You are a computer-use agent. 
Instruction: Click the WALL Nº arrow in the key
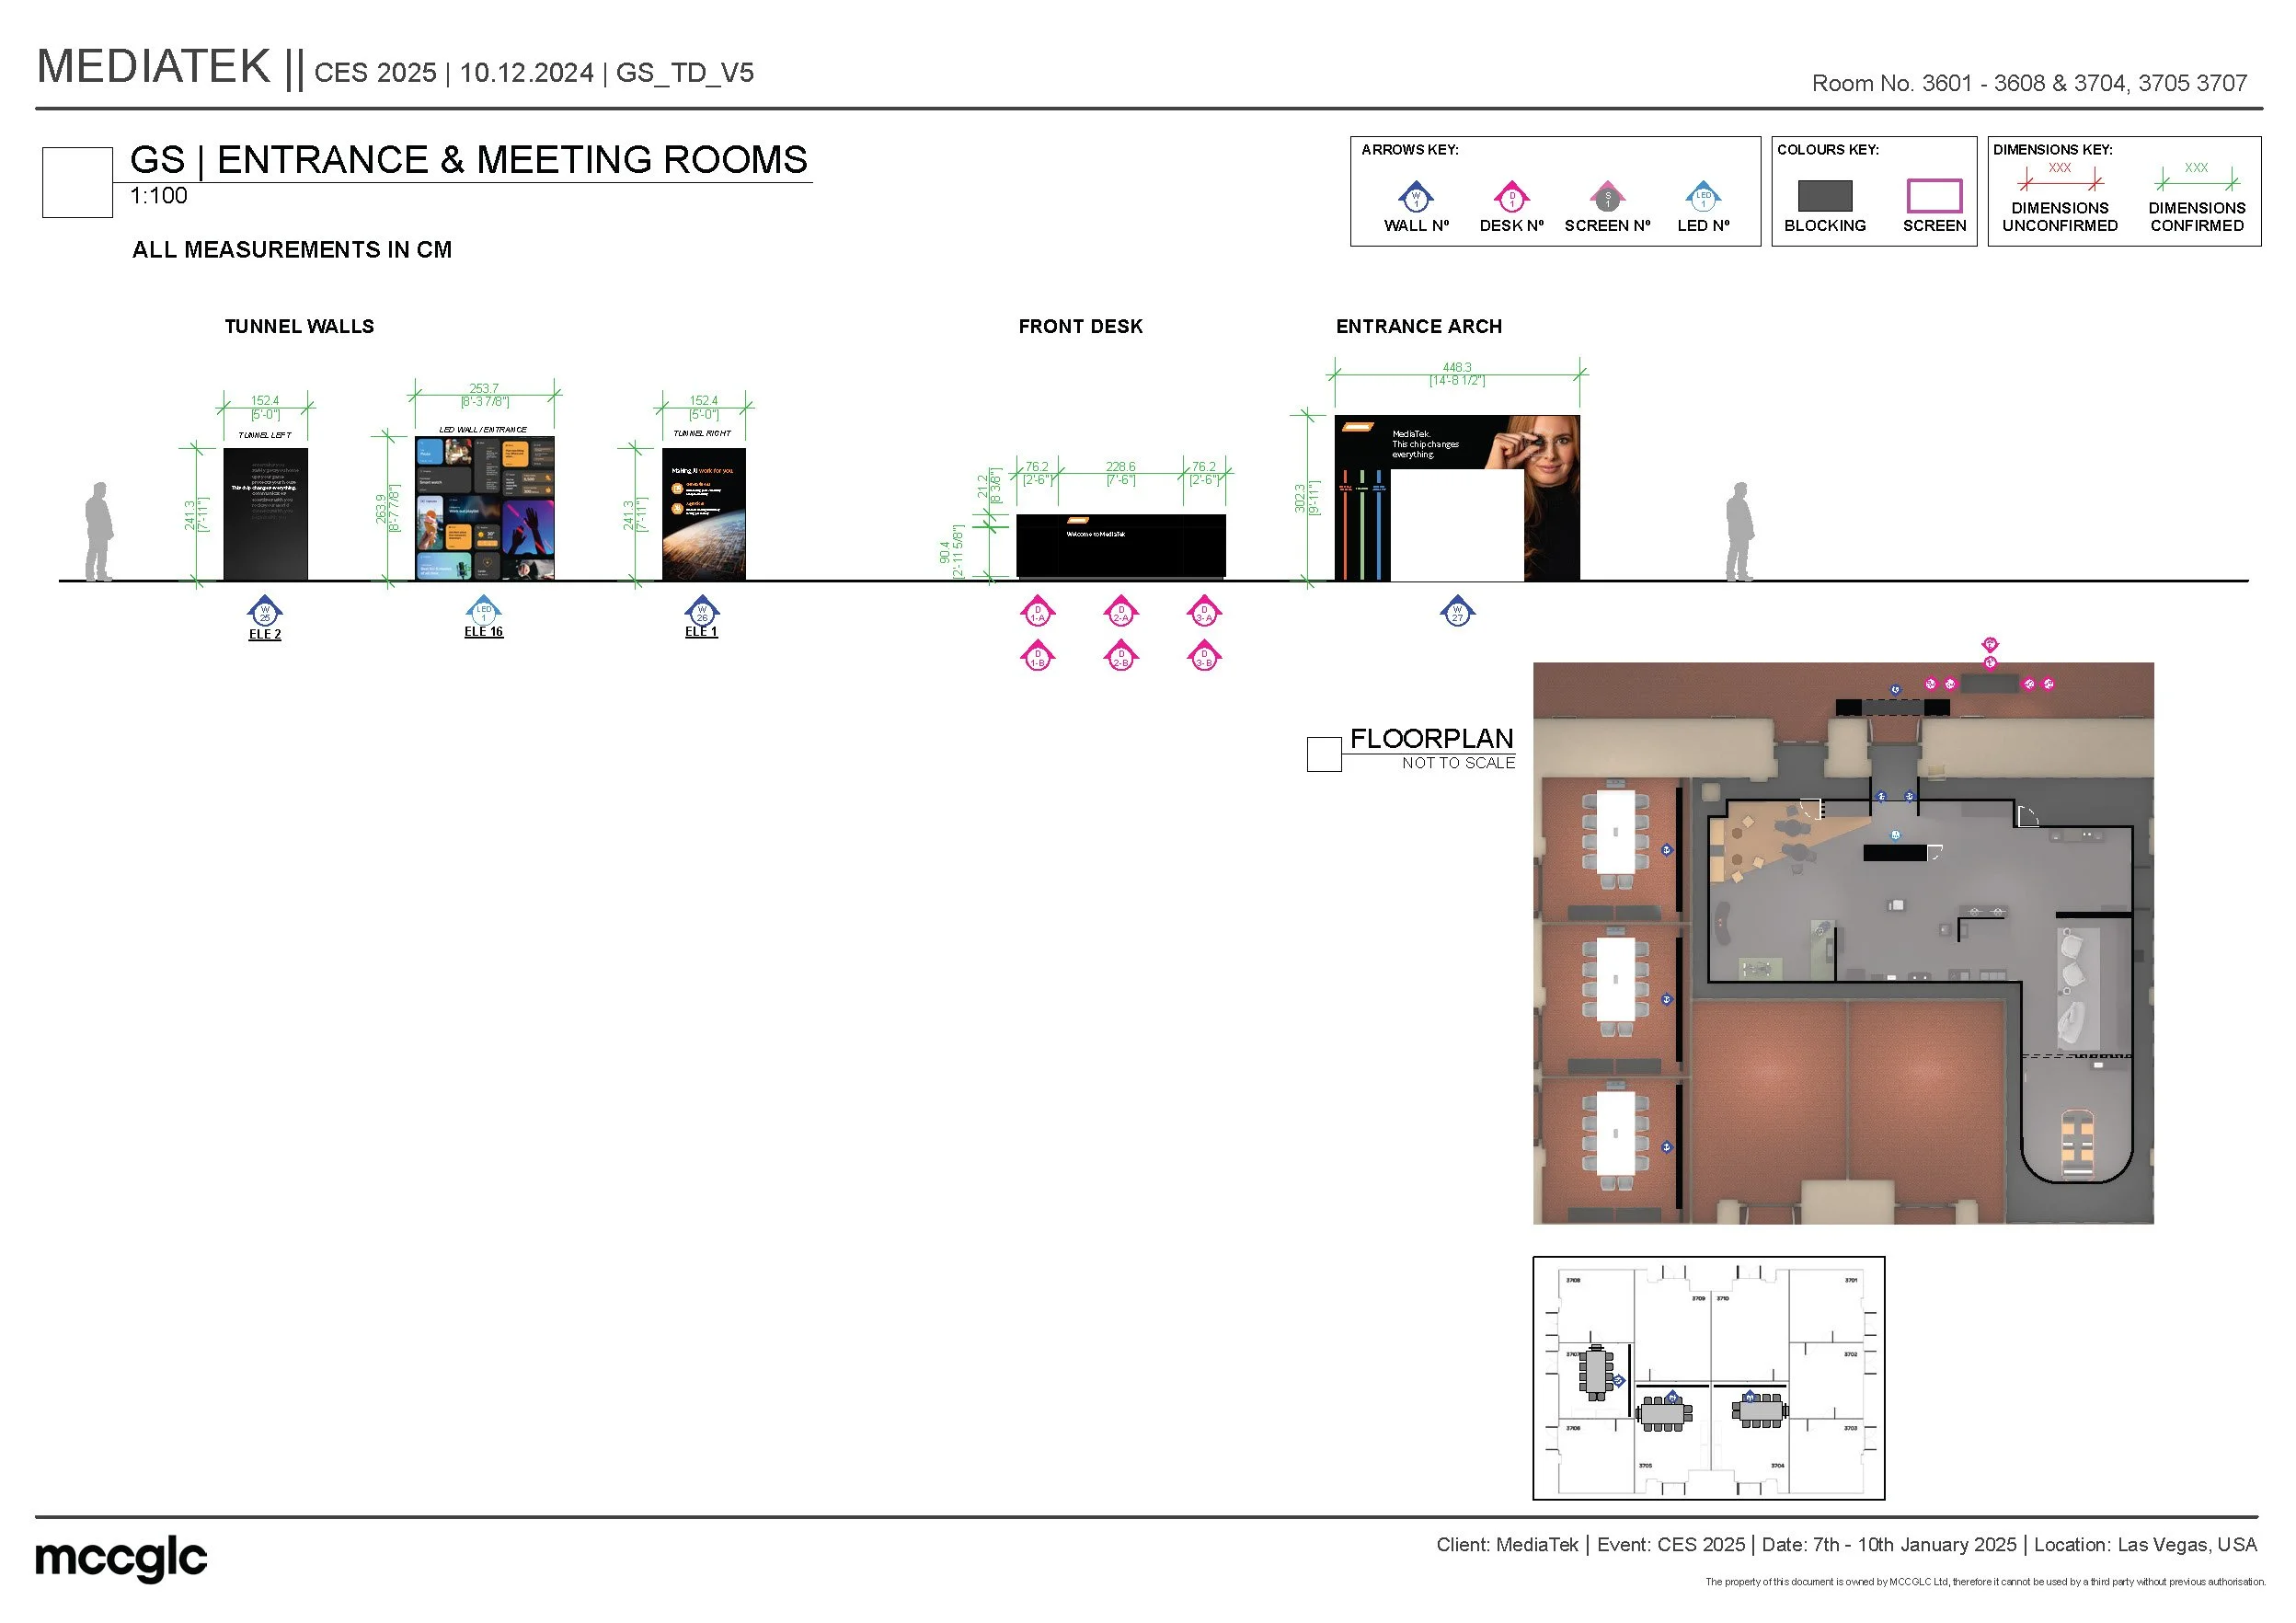click(1415, 196)
